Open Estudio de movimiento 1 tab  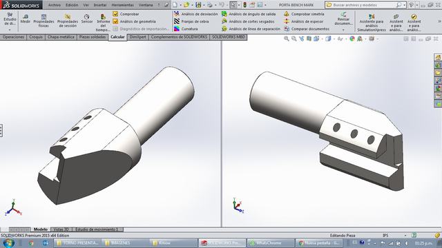pos(97,229)
